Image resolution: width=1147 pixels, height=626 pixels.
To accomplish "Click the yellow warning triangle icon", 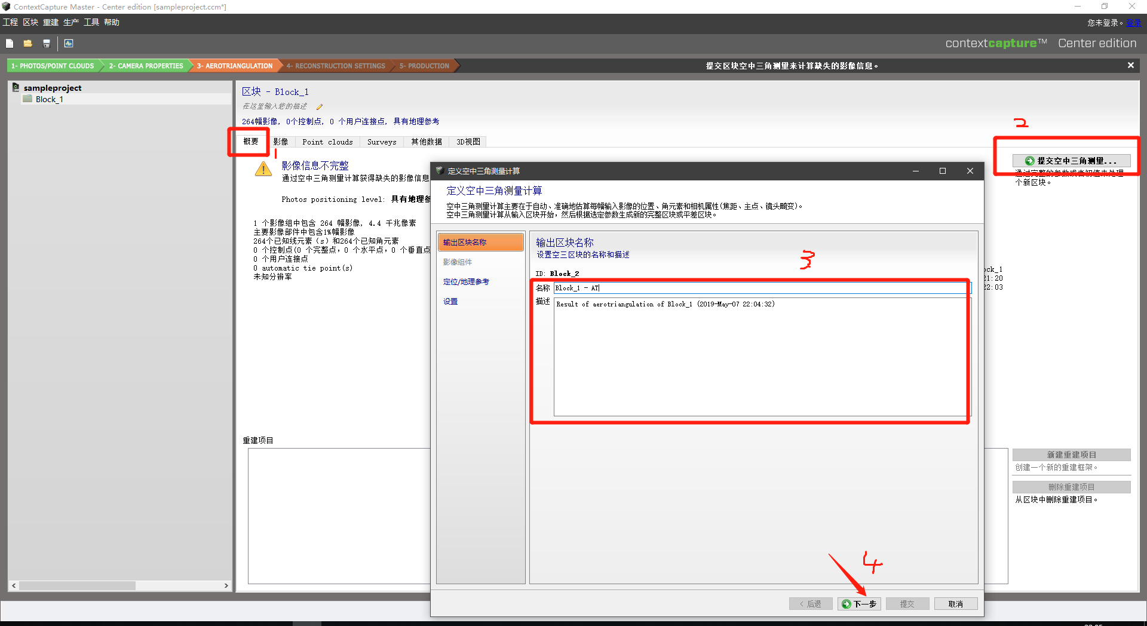I will coord(263,170).
